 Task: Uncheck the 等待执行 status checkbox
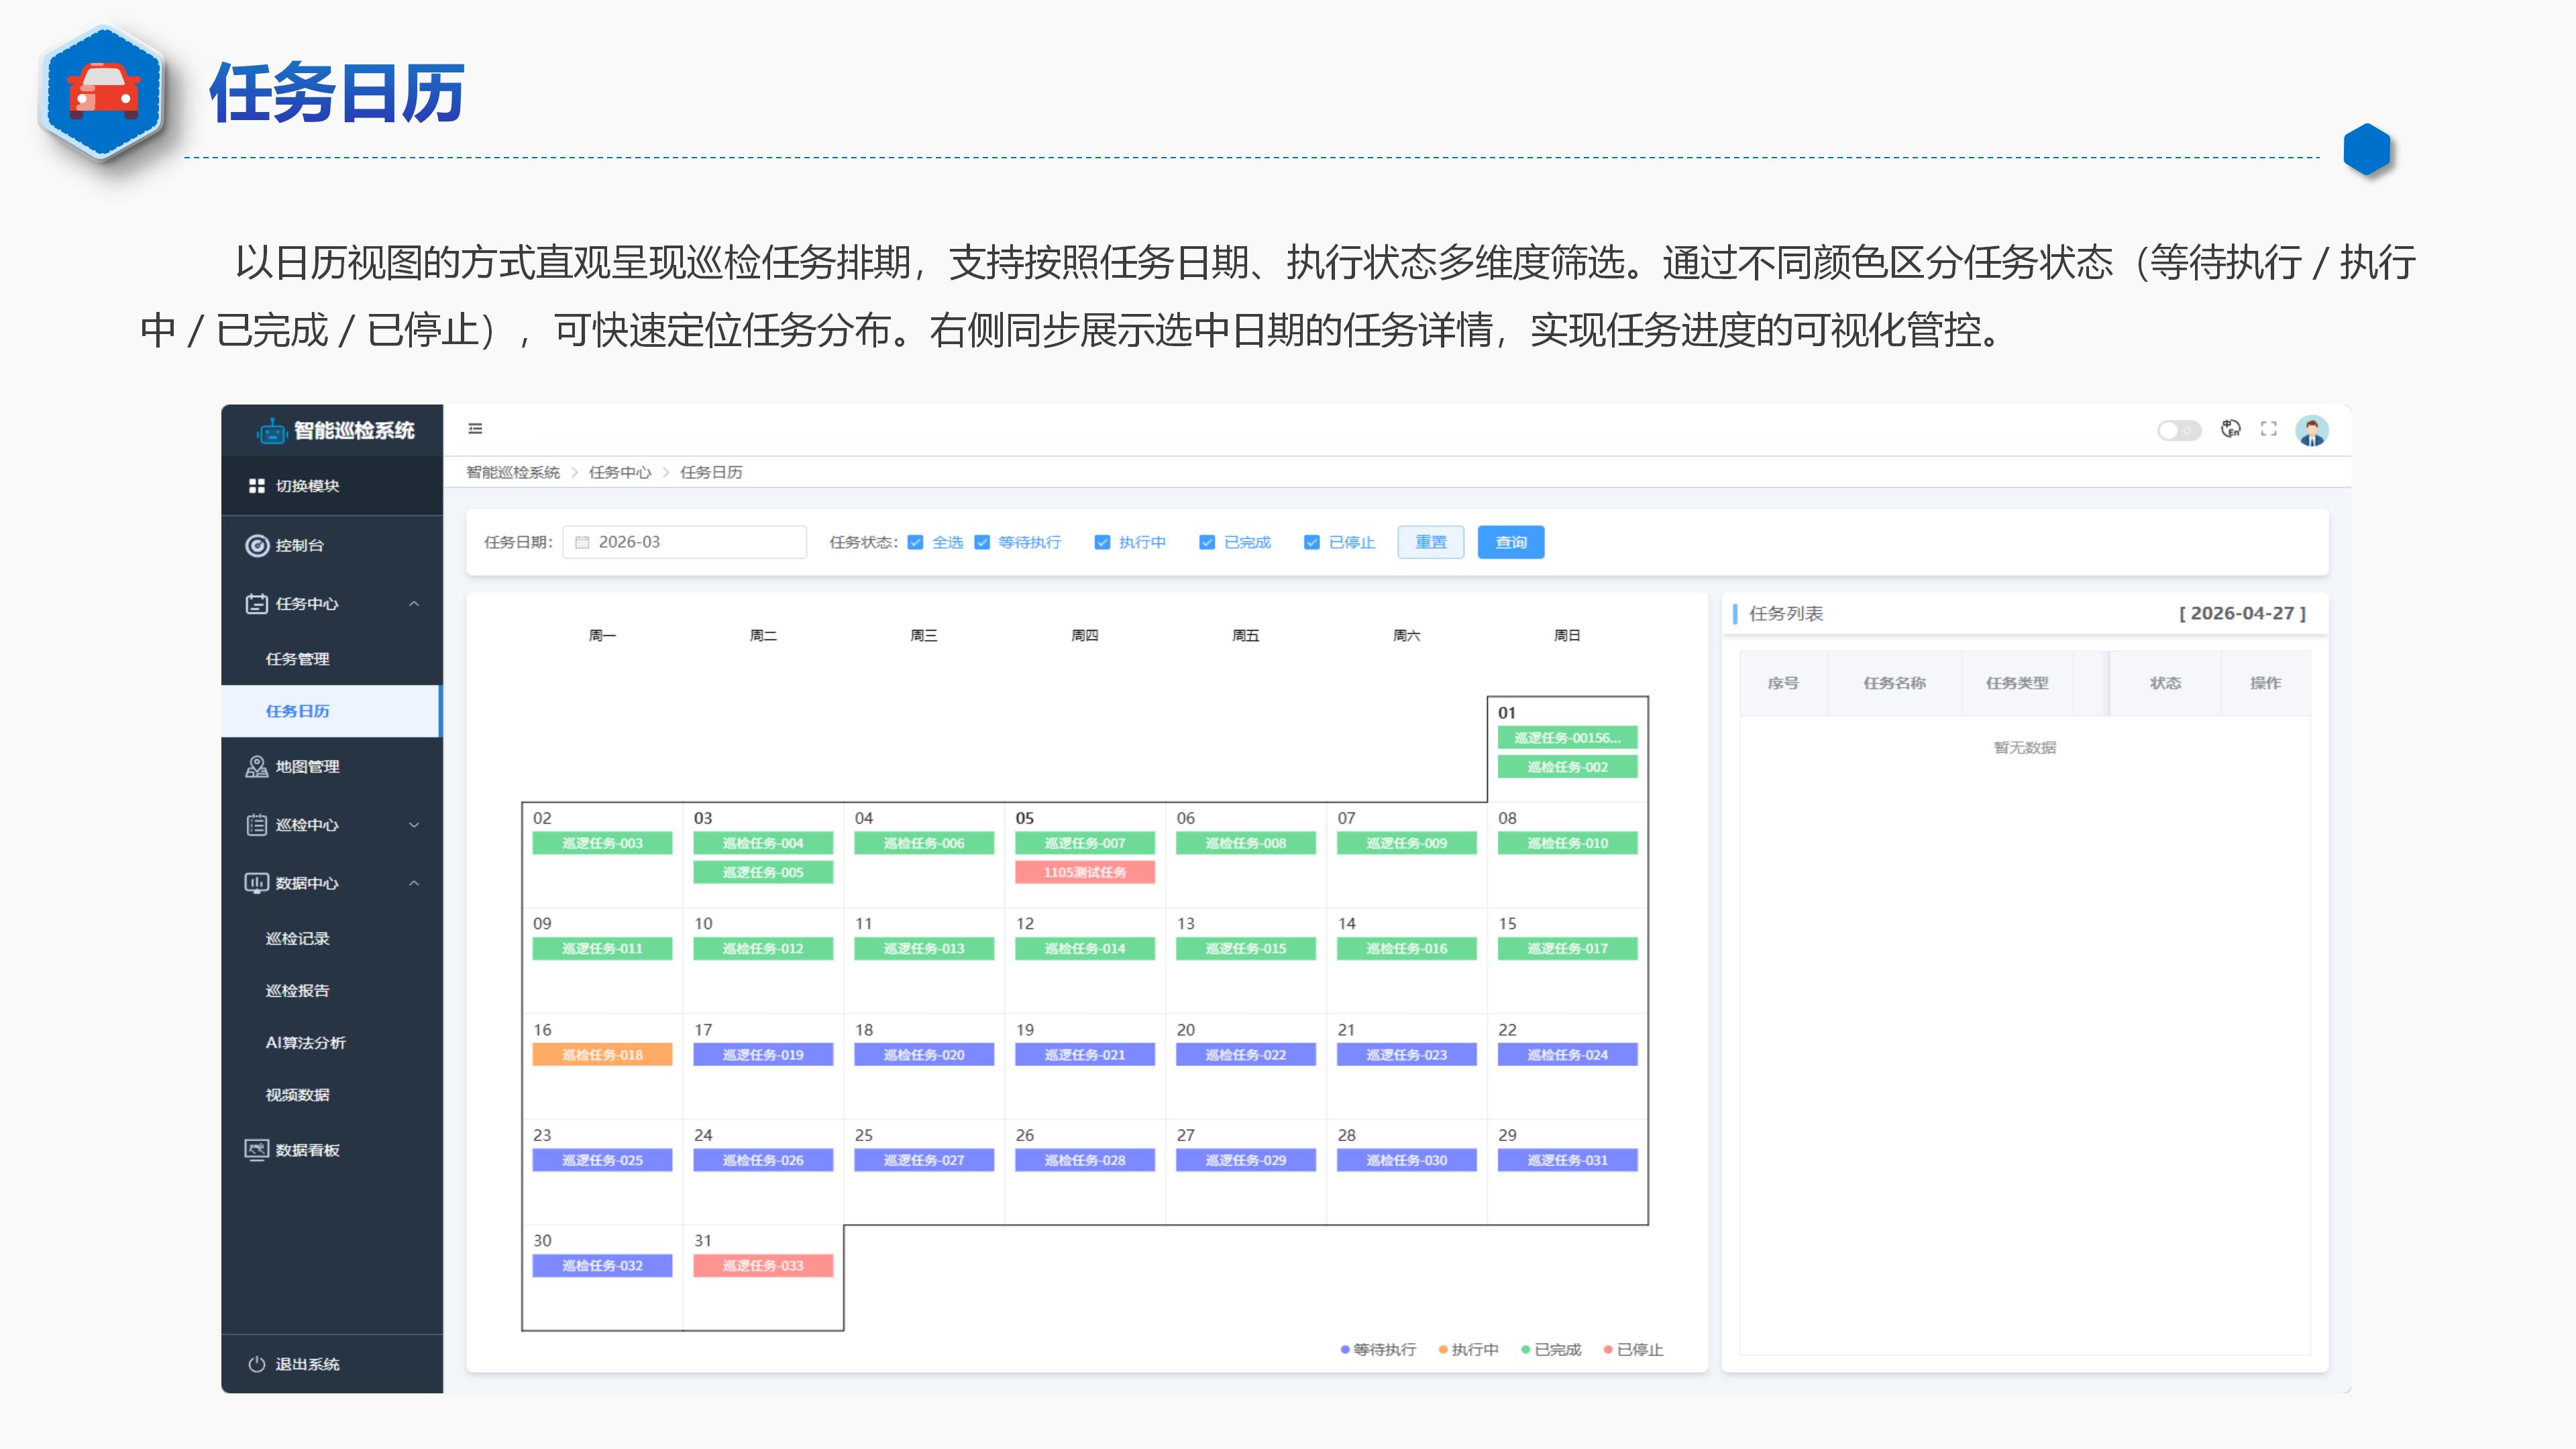(x=982, y=542)
